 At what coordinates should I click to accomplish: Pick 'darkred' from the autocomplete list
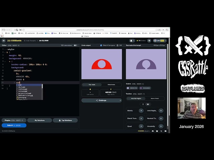coord(22,87)
